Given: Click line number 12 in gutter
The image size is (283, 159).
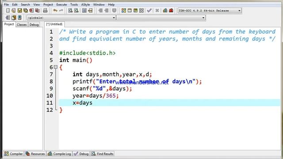Looking at the screenshot, I should point(50,110).
